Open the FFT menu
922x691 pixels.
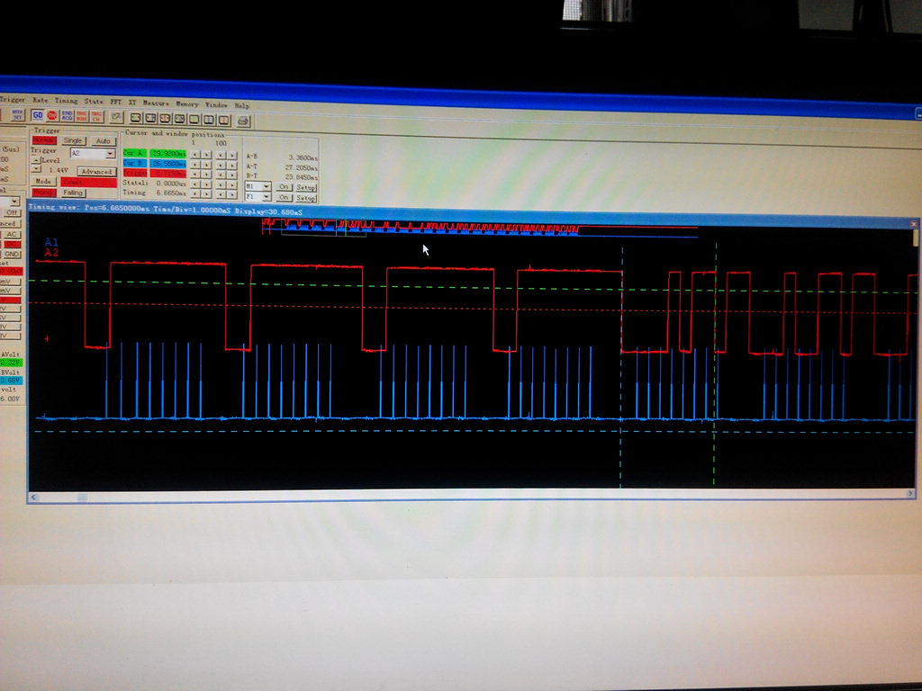point(116,103)
